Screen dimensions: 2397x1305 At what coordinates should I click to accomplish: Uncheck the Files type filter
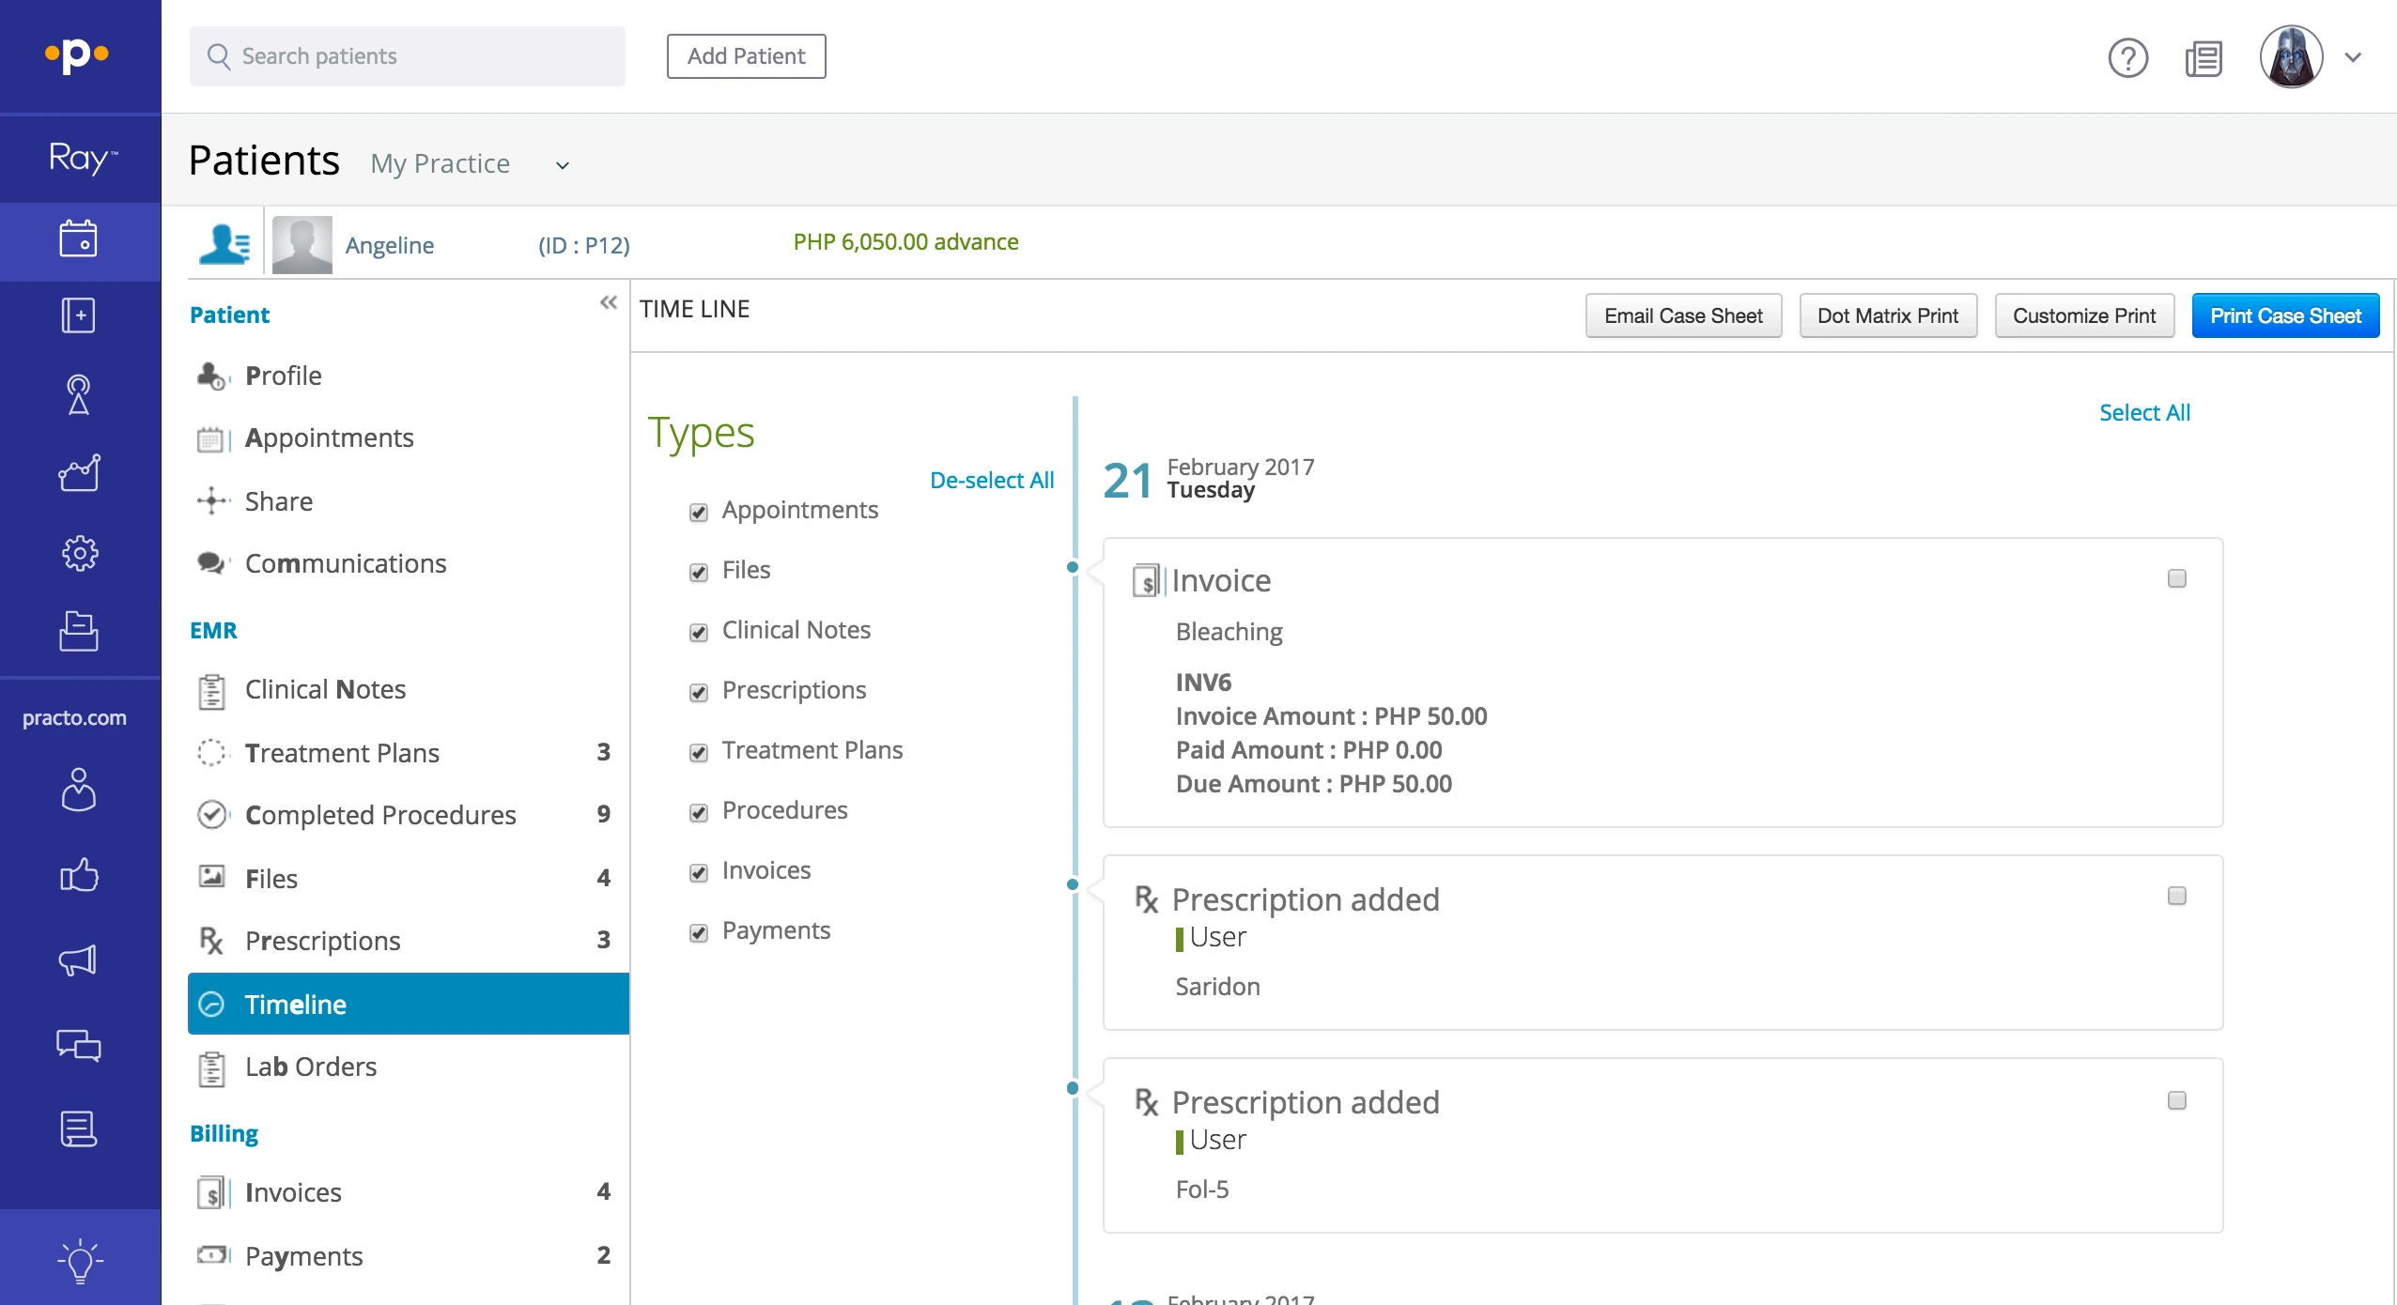pos(699,572)
